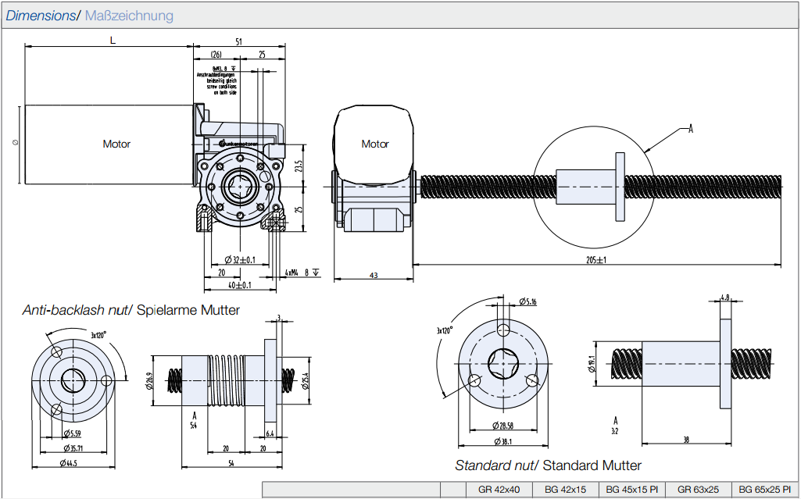Select the 43 width dimension under the side view
Screen dimensions: 801x499
pyautogui.click(x=373, y=274)
